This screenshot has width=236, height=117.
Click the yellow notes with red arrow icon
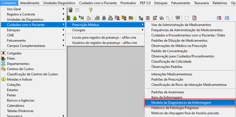(124, 18)
